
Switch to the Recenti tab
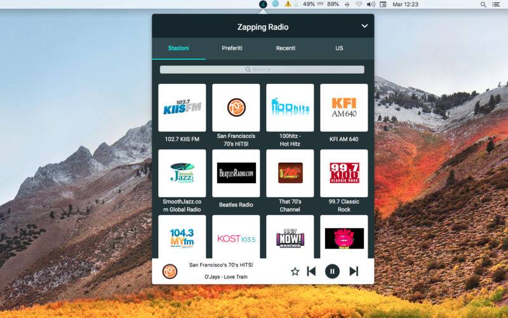285,48
